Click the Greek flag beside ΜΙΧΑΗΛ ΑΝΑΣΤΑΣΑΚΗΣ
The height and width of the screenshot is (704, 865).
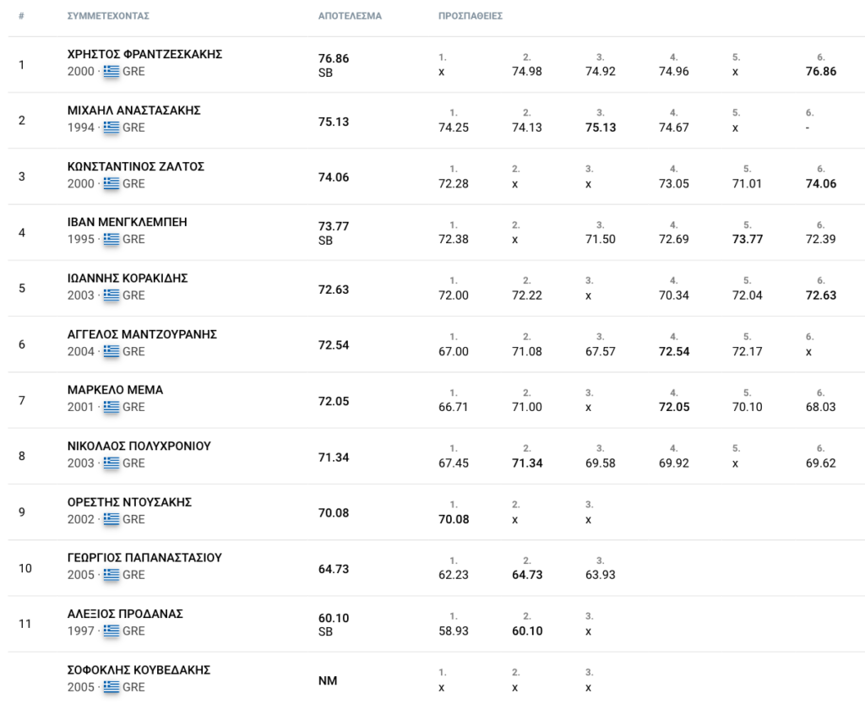[x=112, y=127]
